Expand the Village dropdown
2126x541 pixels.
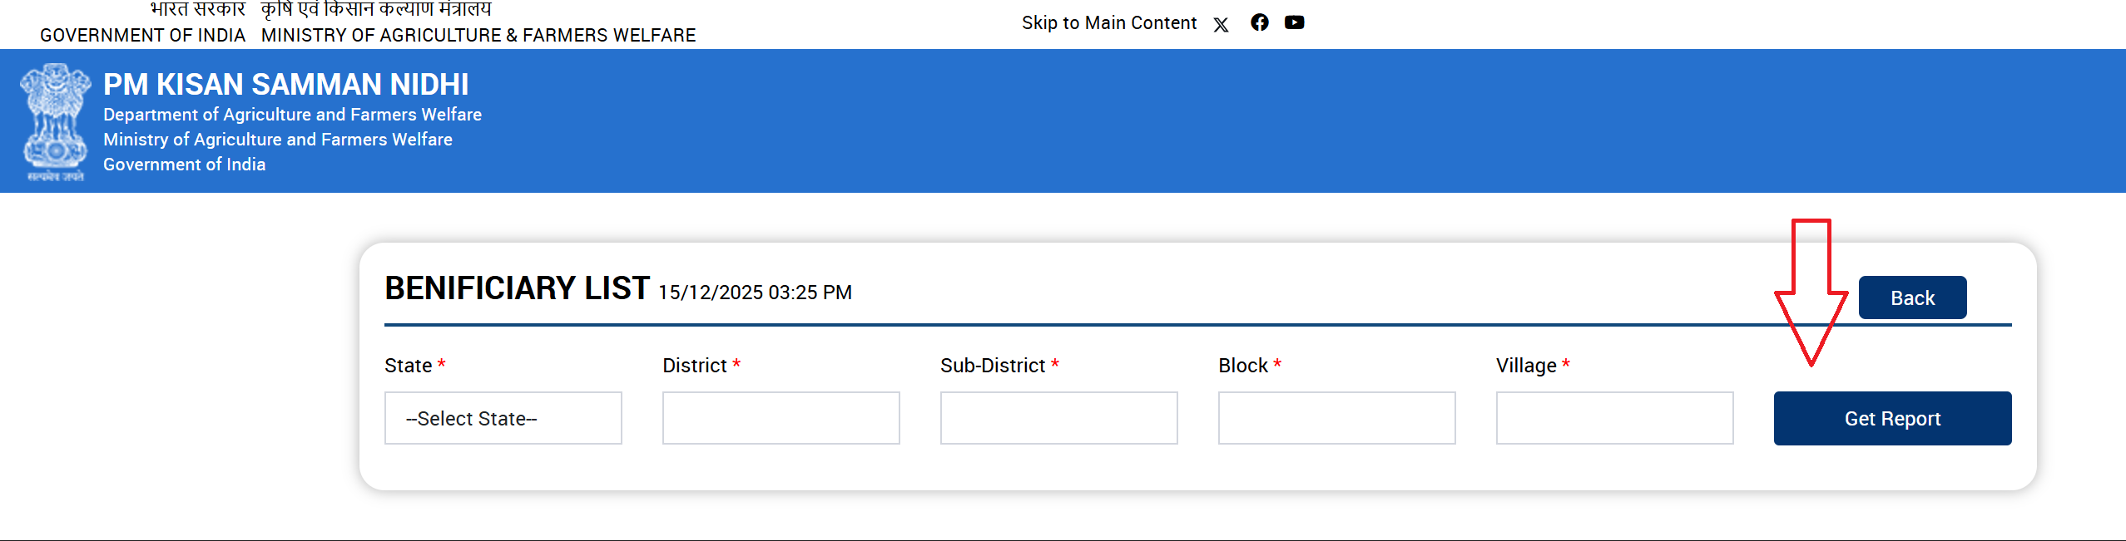(x=1614, y=418)
